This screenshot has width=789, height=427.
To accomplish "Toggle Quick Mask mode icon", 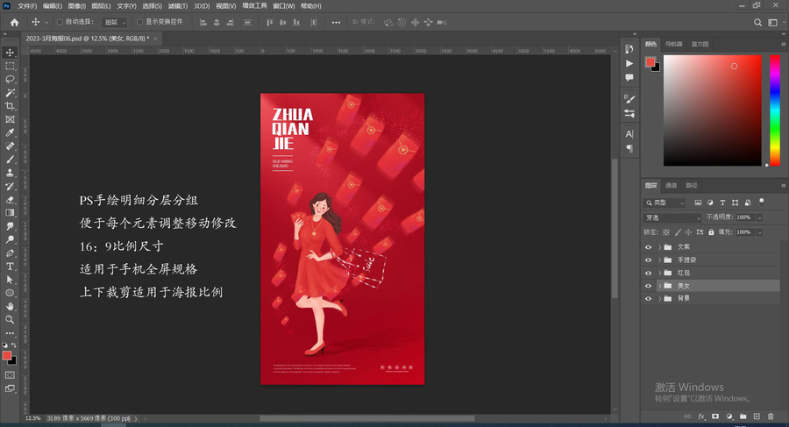I will (x=10, y=375).
